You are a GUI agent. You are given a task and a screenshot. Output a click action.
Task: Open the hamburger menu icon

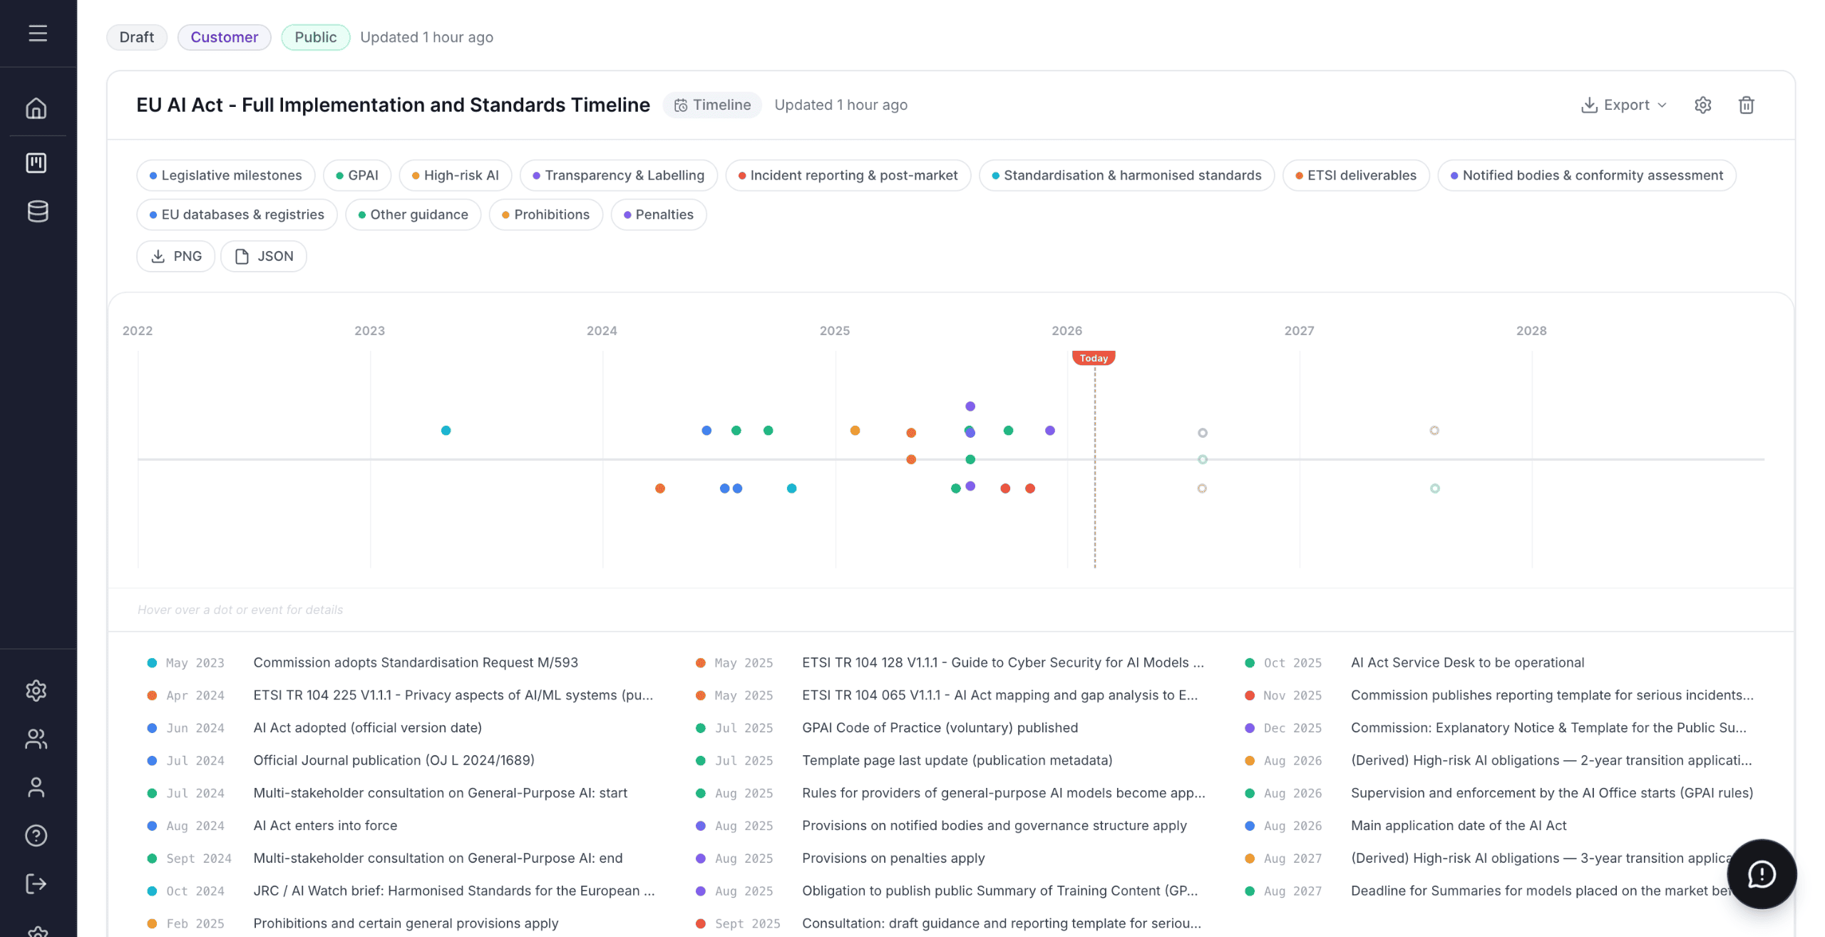38,33
